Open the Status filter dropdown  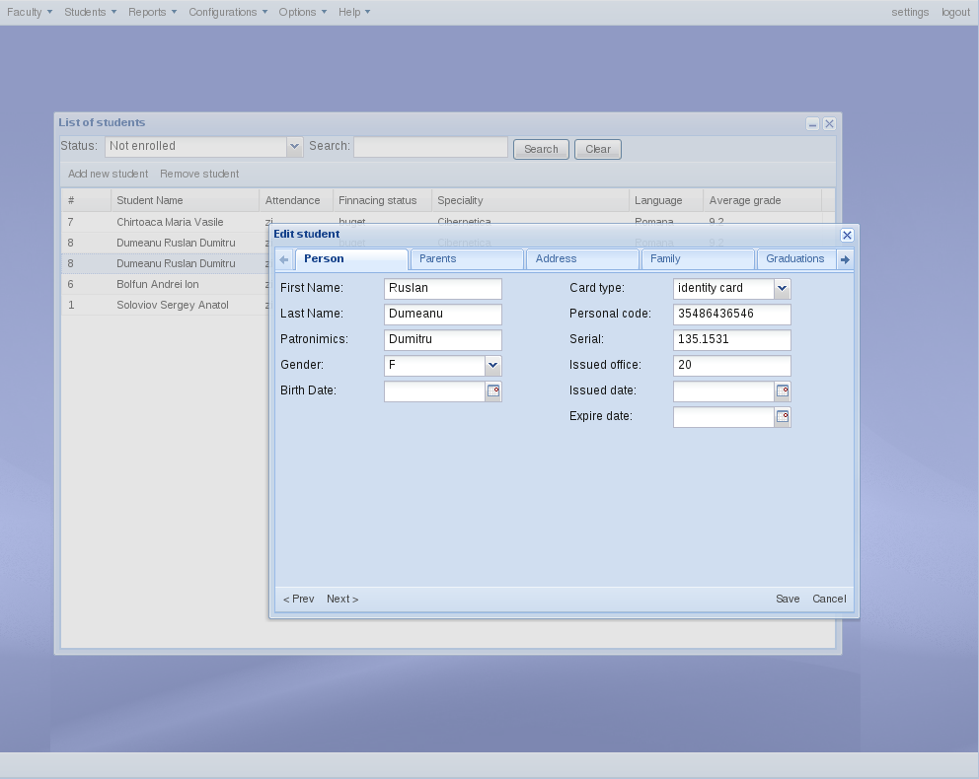point(293,147)
